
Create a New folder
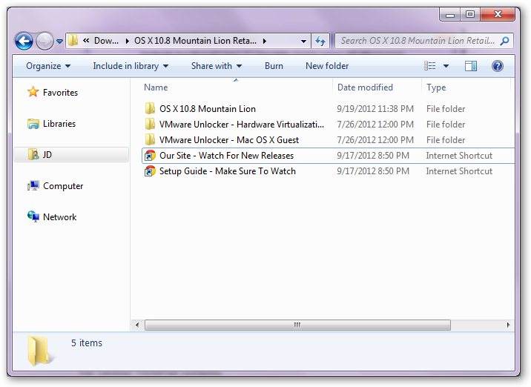click(x=327, y=66)
